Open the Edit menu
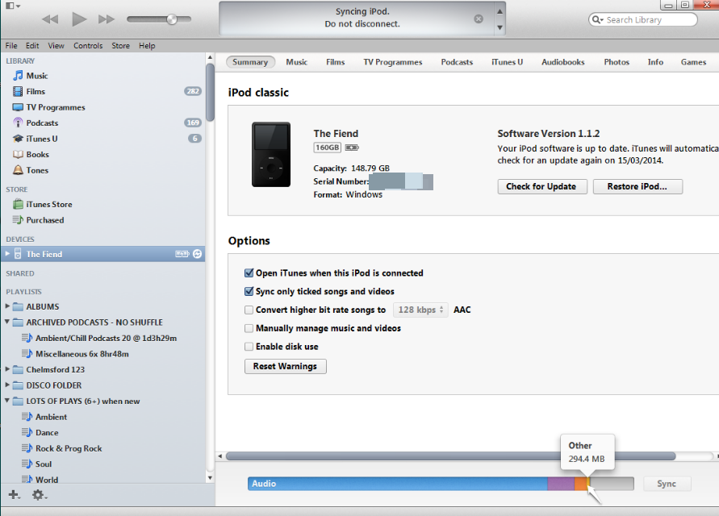The image size is (719, 516). click(32, 46)
